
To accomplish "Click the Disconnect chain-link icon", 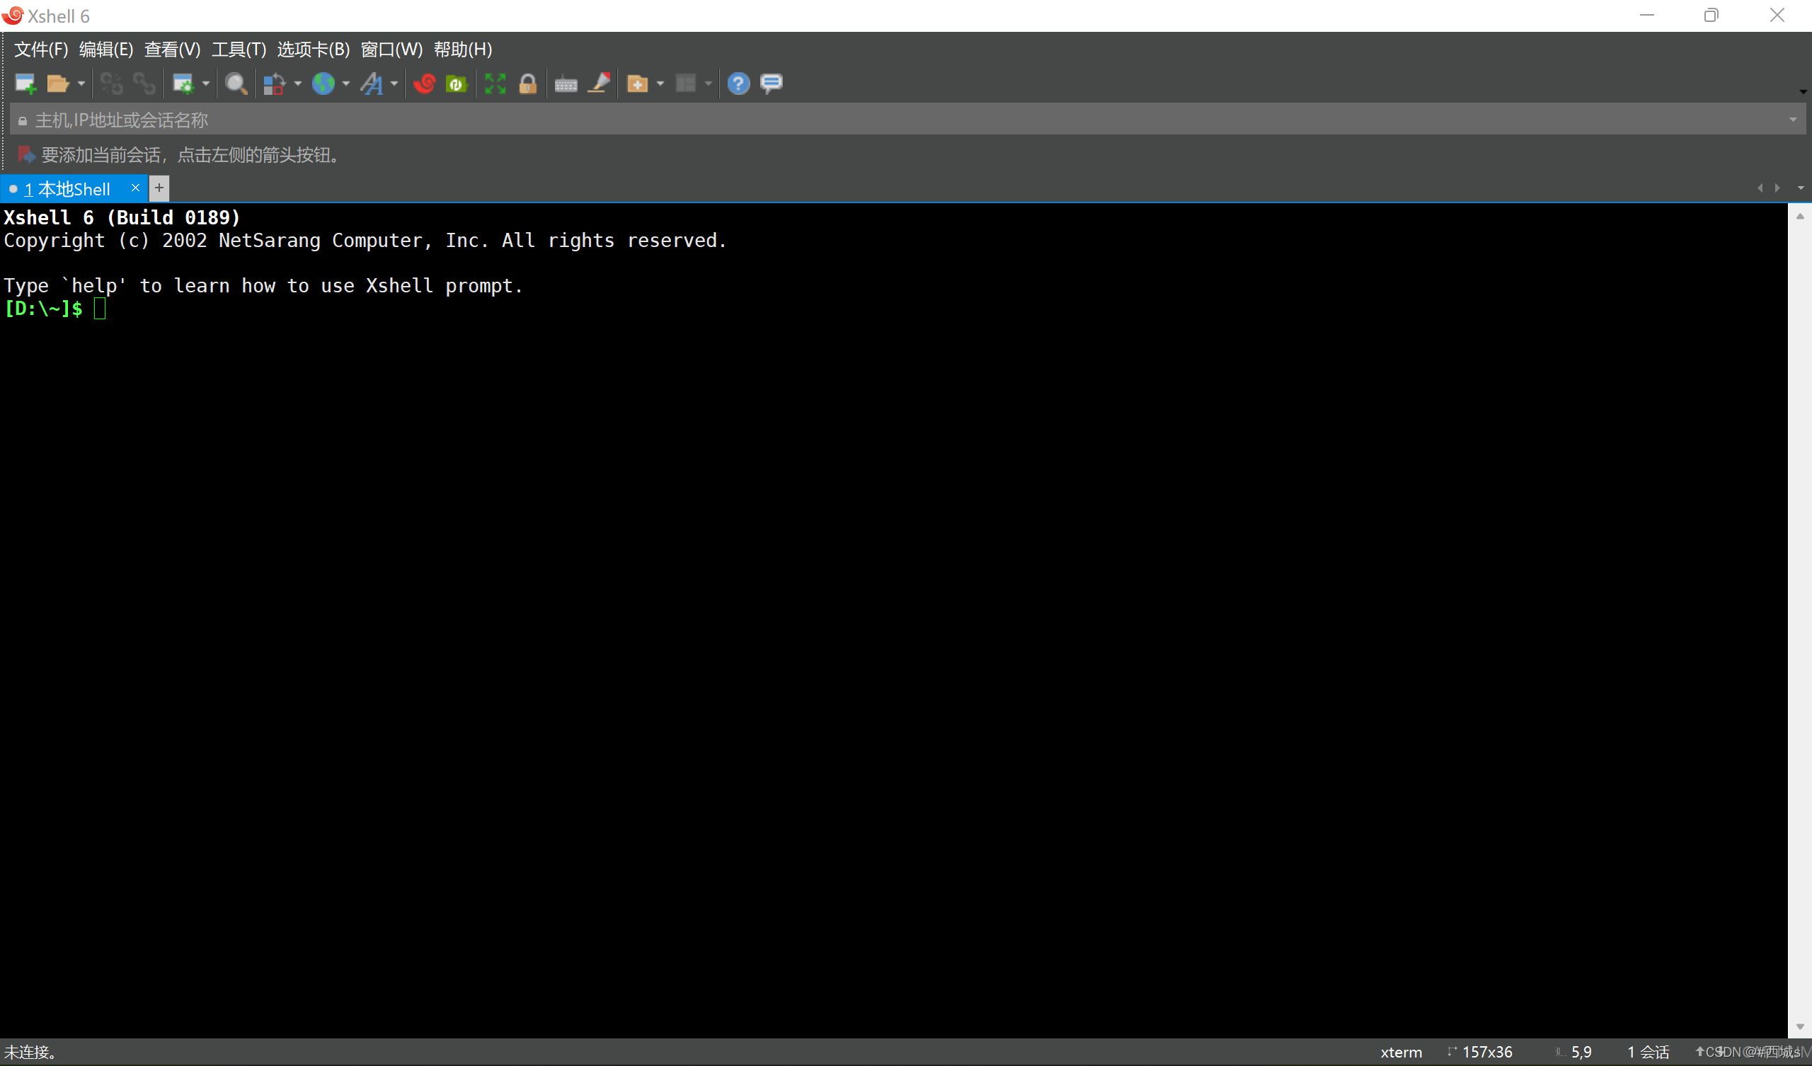I will (144, 84).
